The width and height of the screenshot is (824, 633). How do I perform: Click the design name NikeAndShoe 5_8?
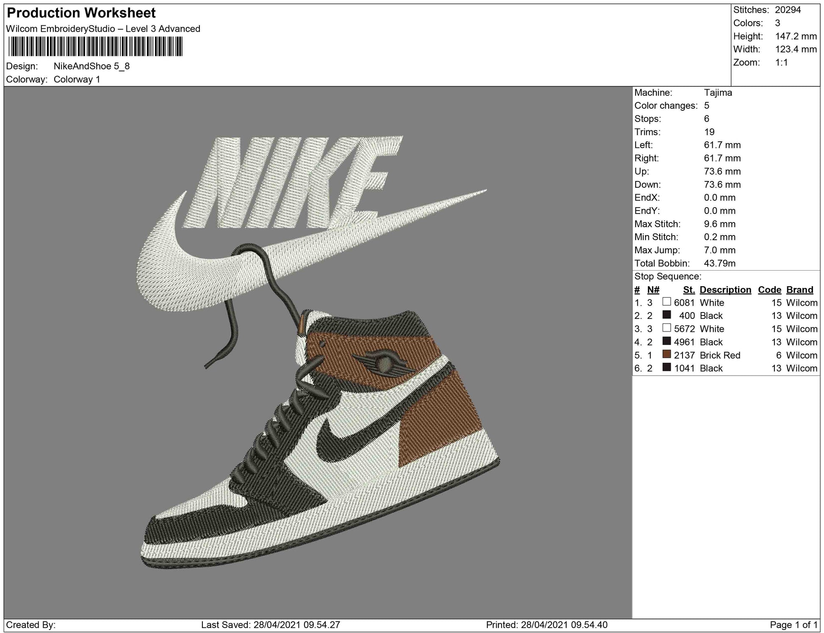click(91, 66)
